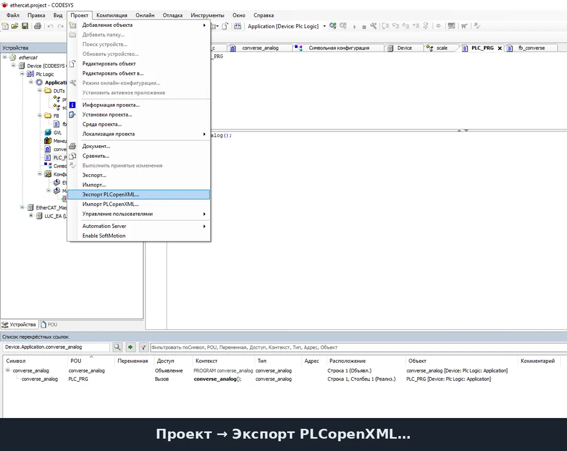
Task: Switch to the POU bottom panel tab
Action: click(49, 324)
